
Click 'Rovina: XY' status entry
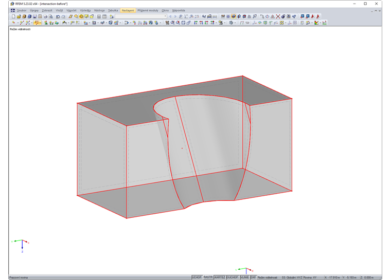tap(310, 277)
